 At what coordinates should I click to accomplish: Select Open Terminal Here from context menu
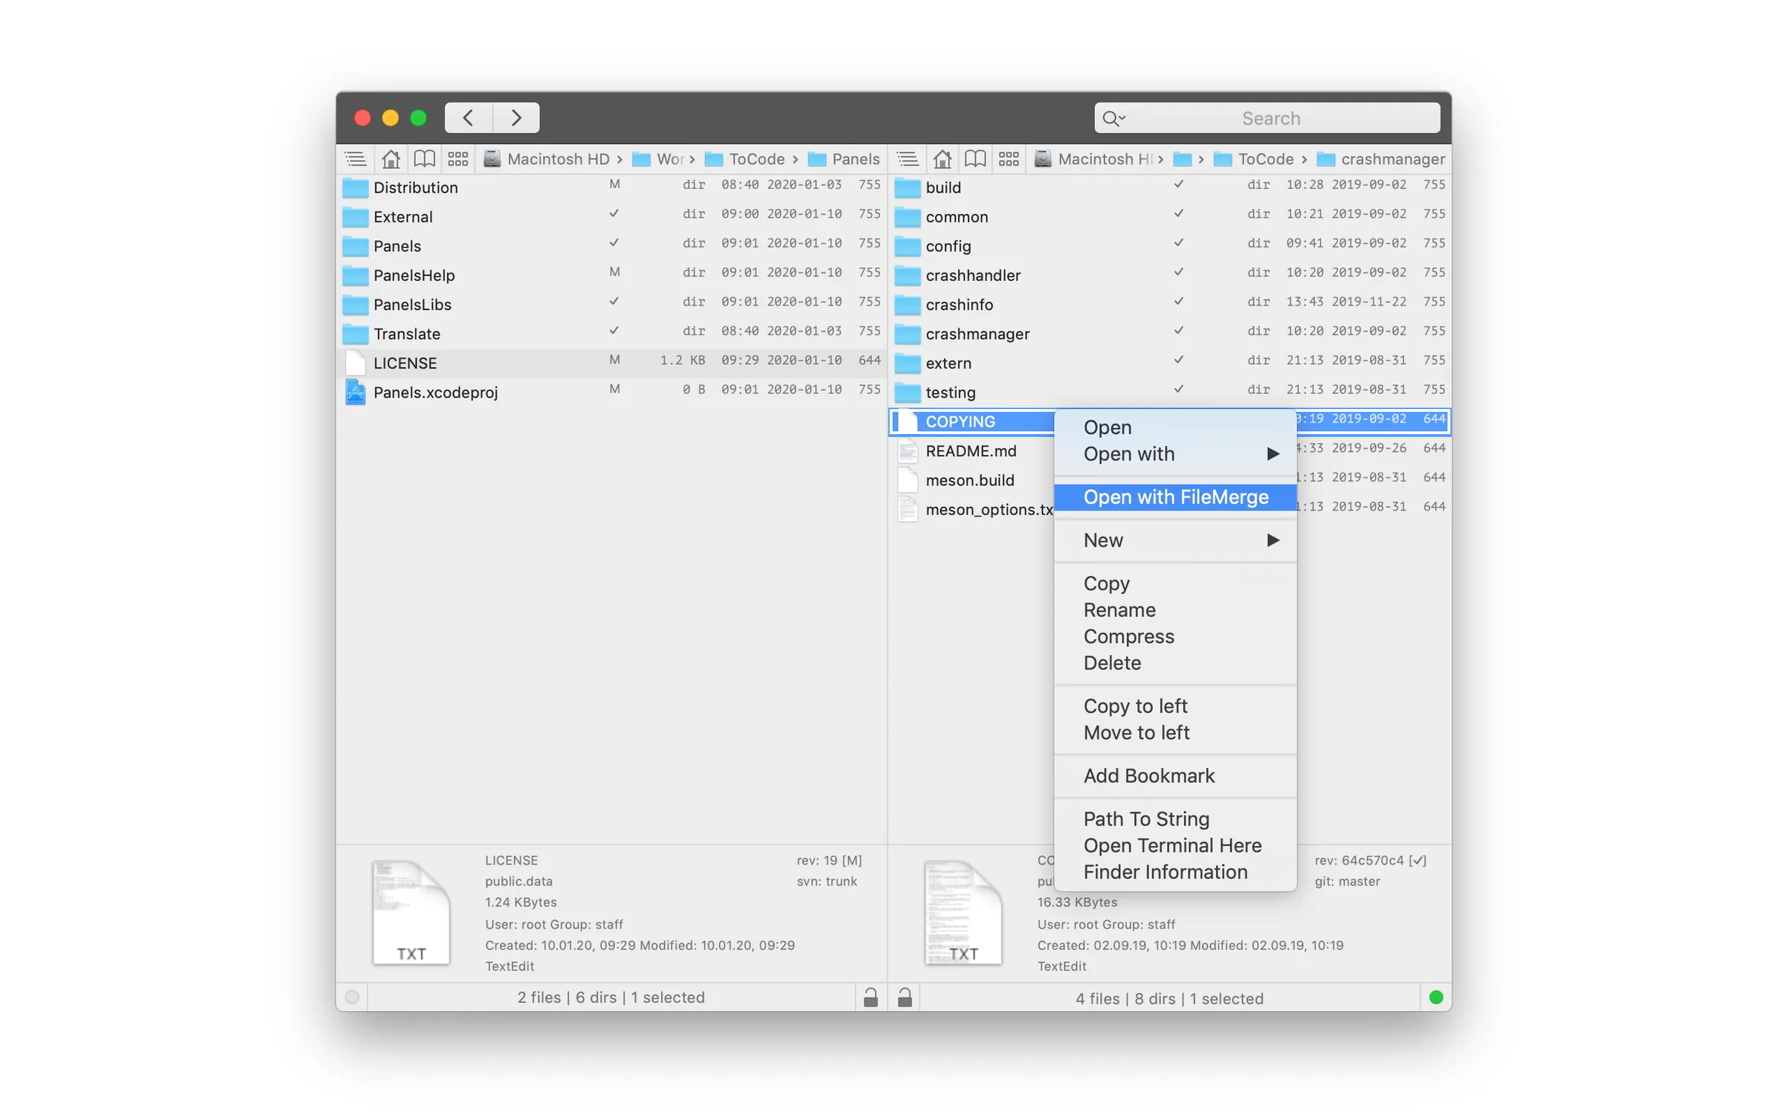click(x=1172, y=845)
